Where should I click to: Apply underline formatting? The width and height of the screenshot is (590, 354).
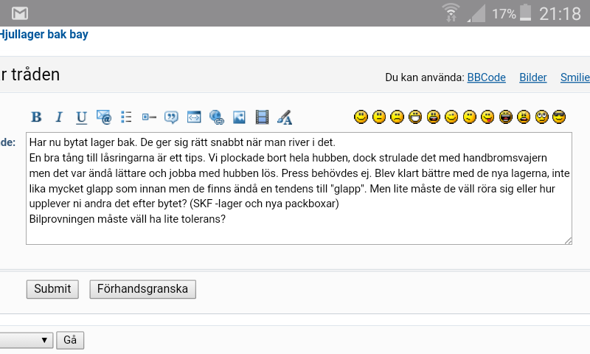81,117
